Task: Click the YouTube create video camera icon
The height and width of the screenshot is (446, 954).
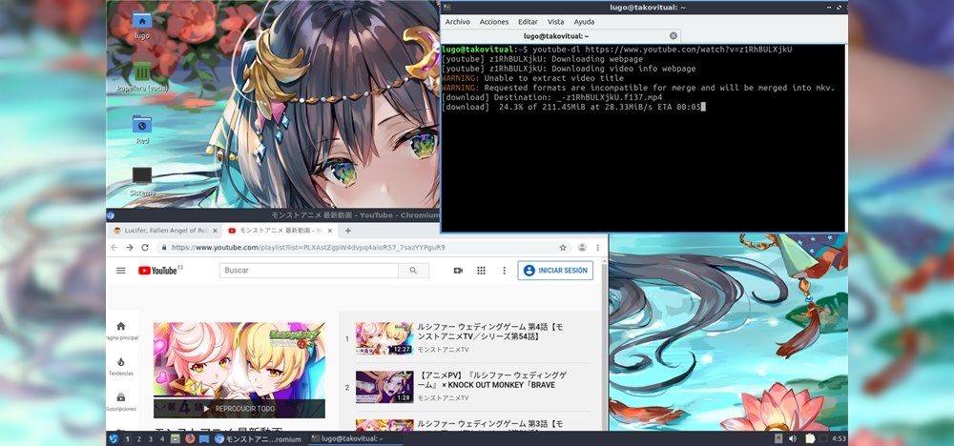Action: coord(458,271)
